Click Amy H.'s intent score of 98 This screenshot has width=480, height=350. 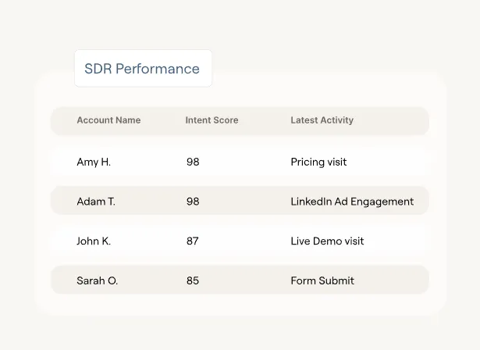(193, 162)
